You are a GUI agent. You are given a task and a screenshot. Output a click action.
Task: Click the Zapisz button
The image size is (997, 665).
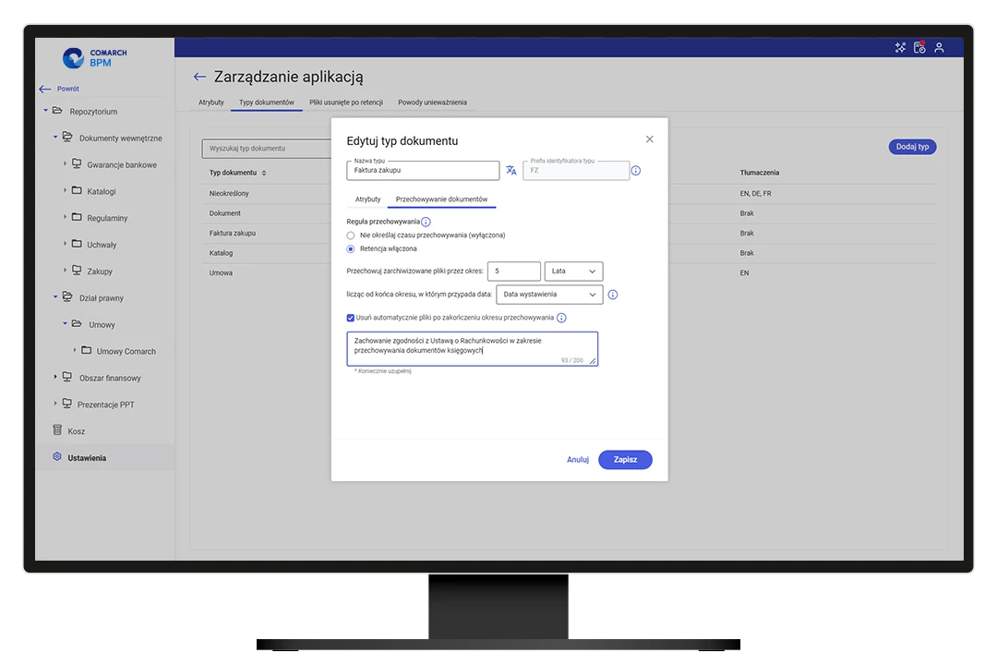pyautogui.click(x=625, y=459)
